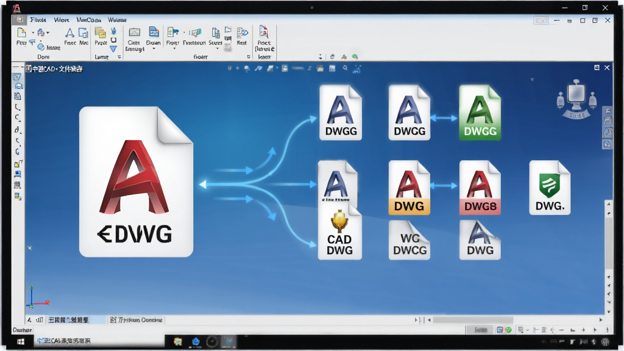Viewport: 624px width, 351px height.
Task: Click the new document icon in the ribbon
Action: click(21, 33)
